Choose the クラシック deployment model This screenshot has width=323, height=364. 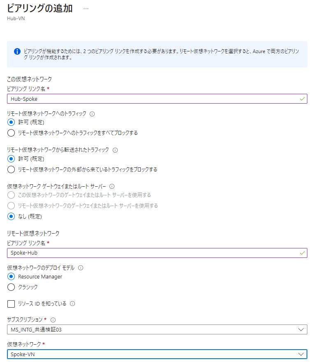coord(11,287)
